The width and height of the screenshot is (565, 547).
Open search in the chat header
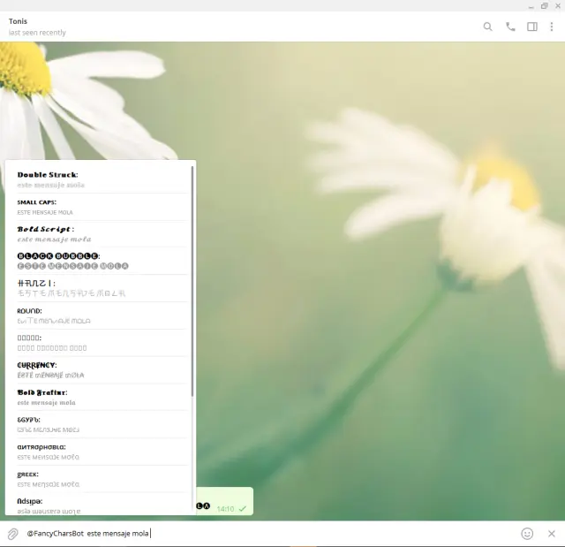[487, 27]
